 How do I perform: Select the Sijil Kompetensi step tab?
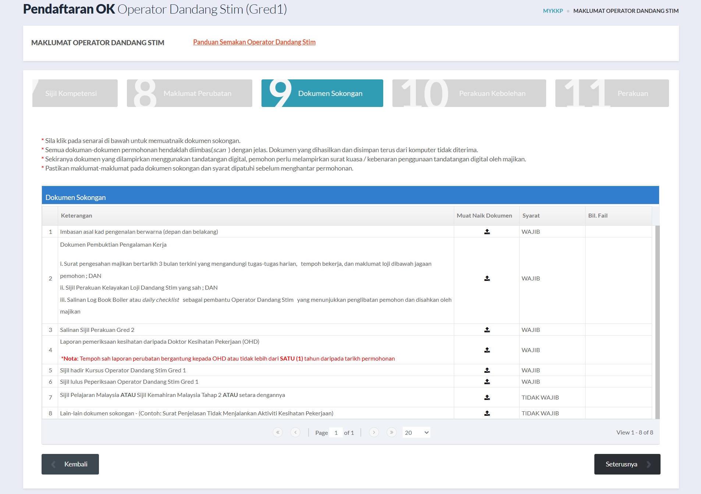click(x=75, y=93)
